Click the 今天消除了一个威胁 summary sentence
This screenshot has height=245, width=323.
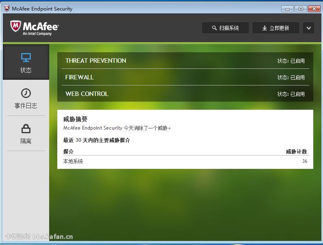117,128
